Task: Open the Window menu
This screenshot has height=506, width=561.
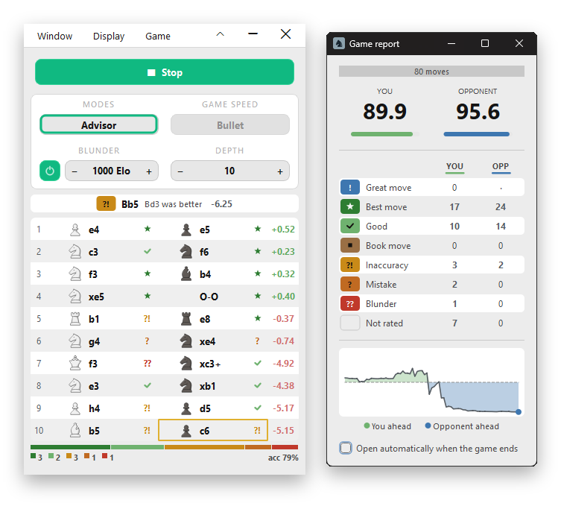Action: coord(54,36)
